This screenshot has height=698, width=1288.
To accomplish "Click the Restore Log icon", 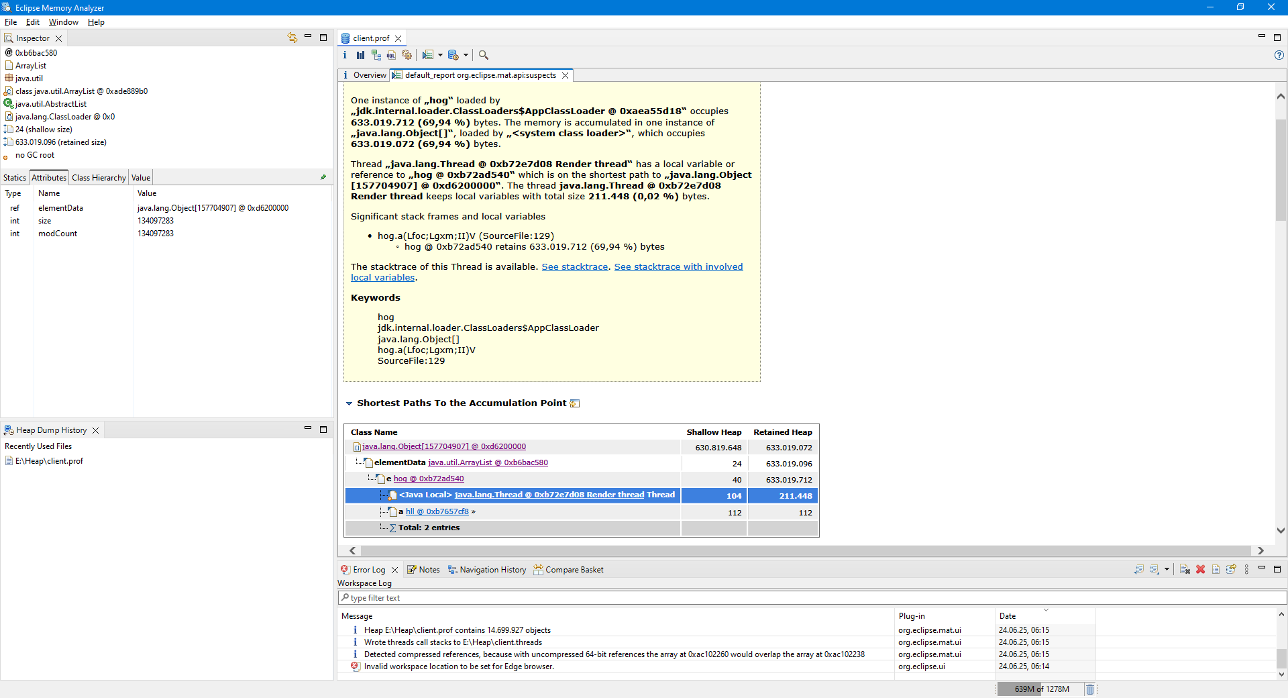I will coord(1231,569).
